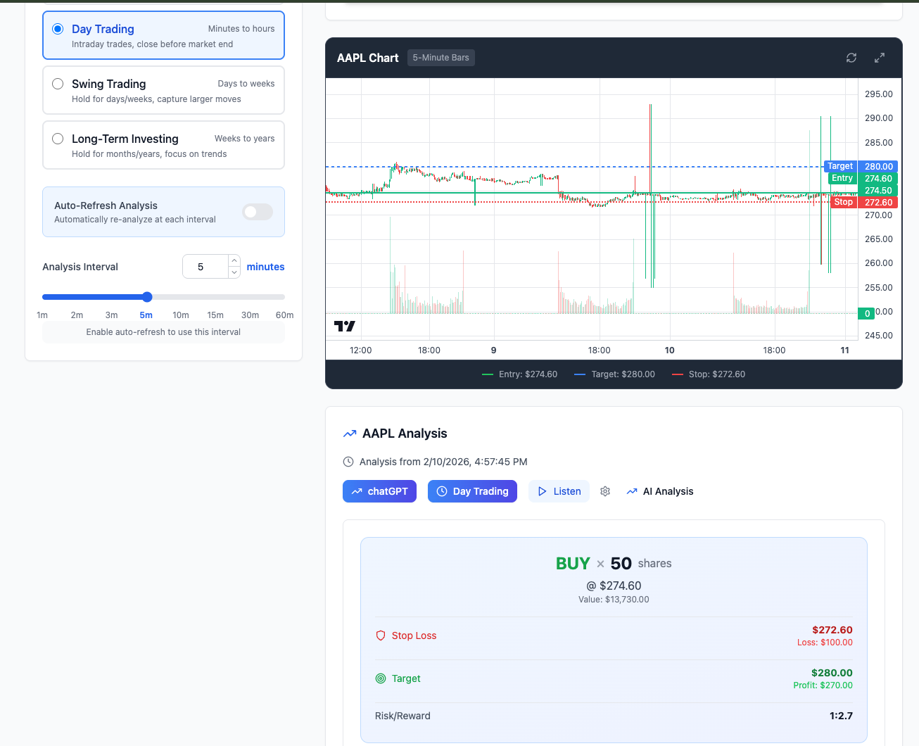Click the chatGPT button
Viewport: 919px width, 746px height.
(379, 491)
